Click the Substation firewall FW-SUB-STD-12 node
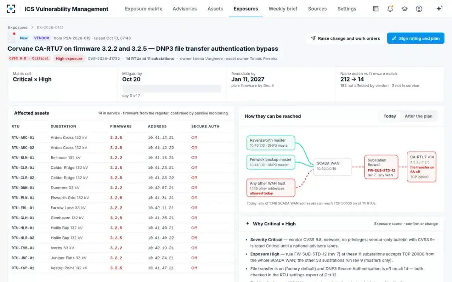 click(381, 167)
